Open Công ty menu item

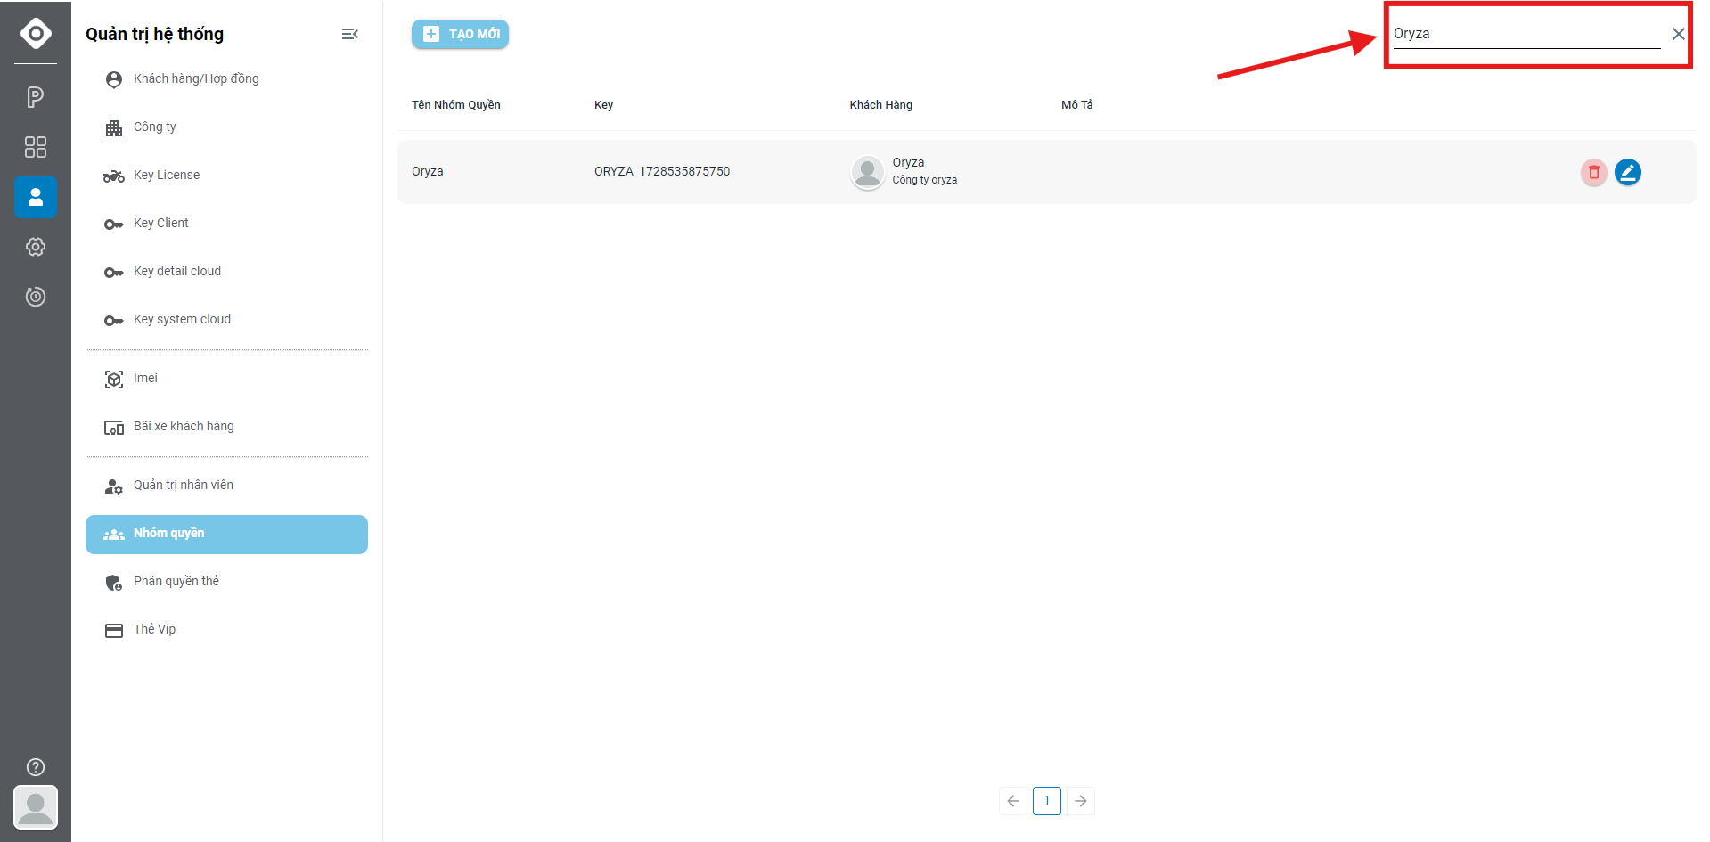coord(226,127)
